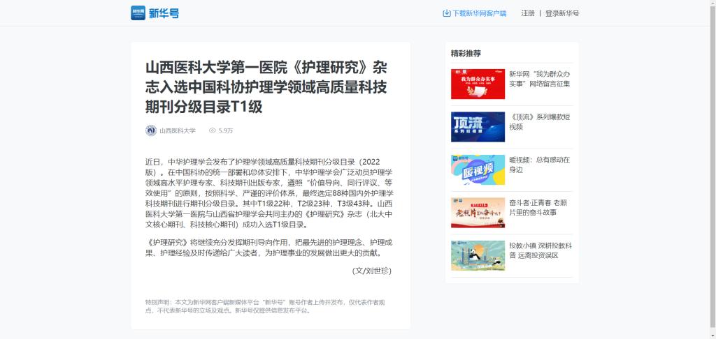Image resolution: width=716 pixels, height=339 pixels.
Task: Open the 奋斗者·正青春 thumbnail
Action: (478, 212)
